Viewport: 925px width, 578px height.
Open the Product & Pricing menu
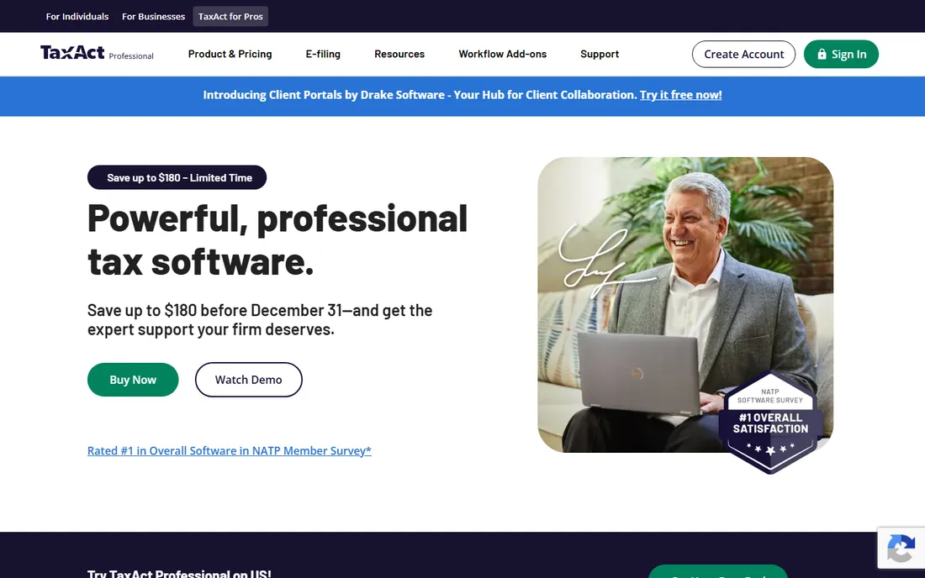[230, 55]
